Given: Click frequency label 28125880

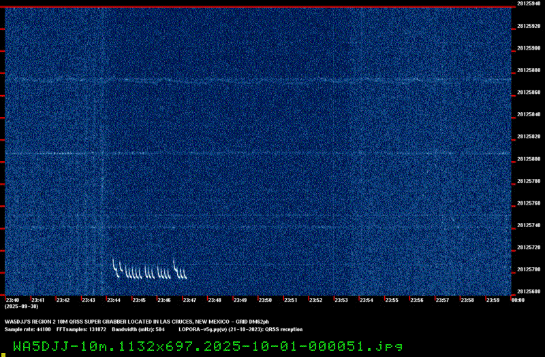Looking at the screenshot, I should pos(529,71).
